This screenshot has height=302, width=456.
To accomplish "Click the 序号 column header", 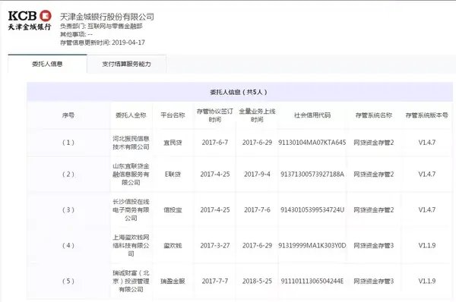I will click(x=68, y=115).
